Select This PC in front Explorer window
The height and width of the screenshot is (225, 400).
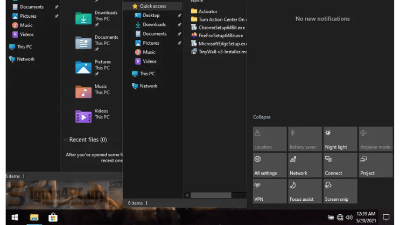(x=147, y=73)
